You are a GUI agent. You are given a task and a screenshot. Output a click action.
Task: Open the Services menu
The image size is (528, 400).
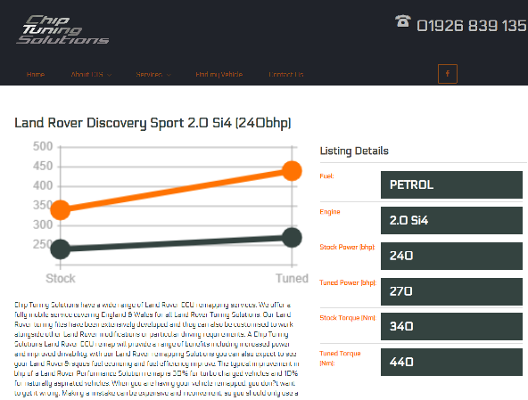point(149,74)
